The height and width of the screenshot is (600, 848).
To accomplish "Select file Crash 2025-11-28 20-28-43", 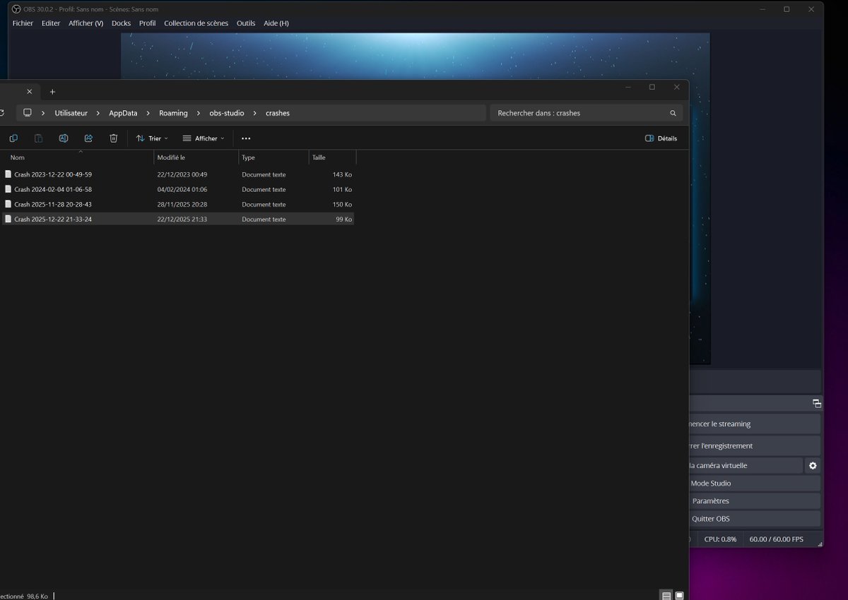I will (53, 204).
